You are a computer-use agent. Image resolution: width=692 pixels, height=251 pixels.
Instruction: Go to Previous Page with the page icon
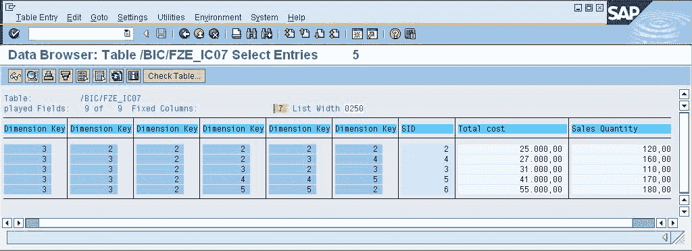tap(305, 34)
